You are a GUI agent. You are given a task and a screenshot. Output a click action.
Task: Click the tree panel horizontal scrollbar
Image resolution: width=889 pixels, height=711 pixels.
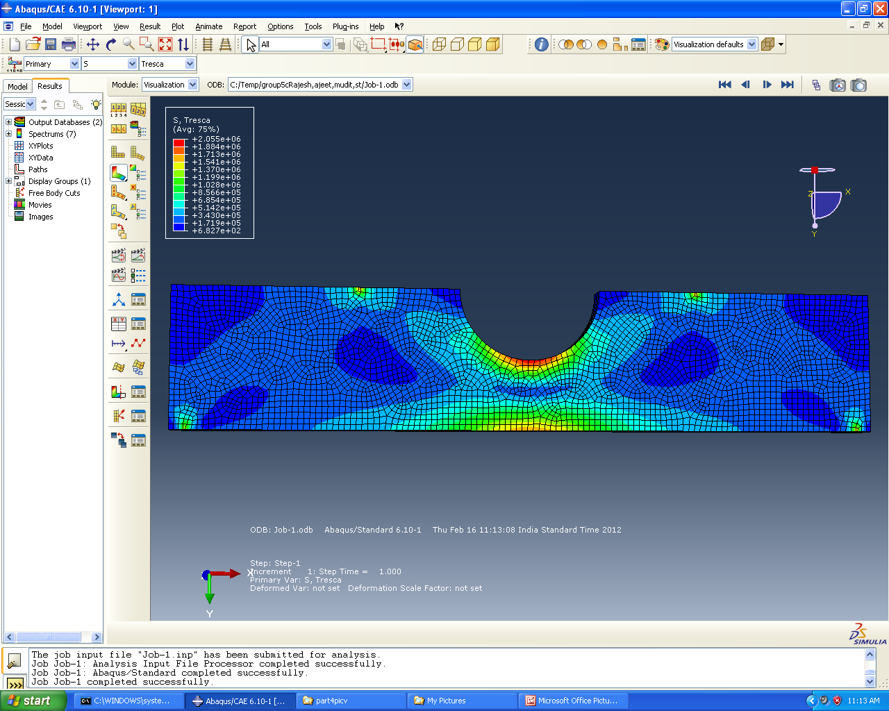pos(53,637)
